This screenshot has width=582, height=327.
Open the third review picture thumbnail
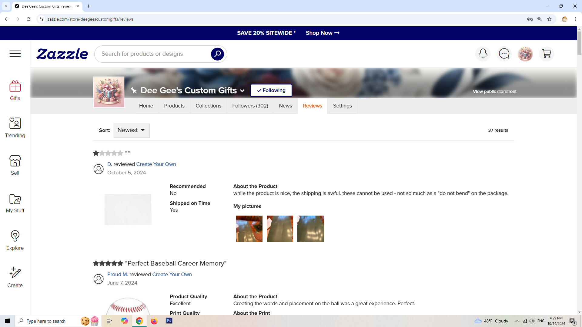(x=311, y=229)
